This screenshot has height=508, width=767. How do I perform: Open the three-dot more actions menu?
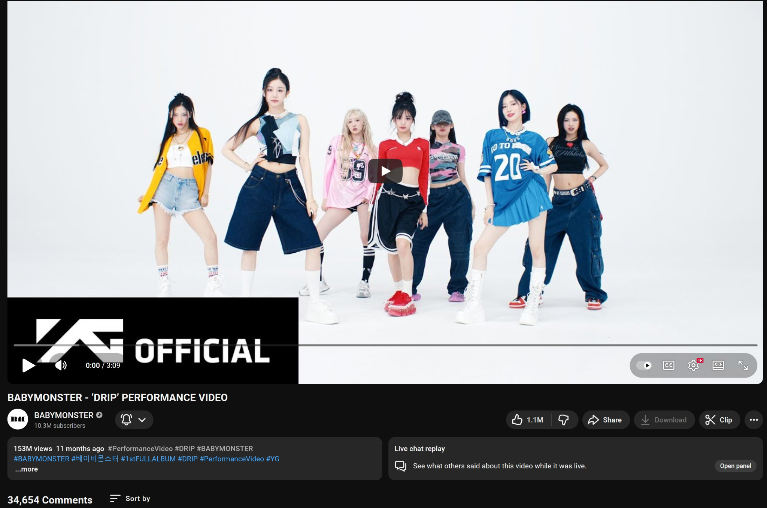[x=754, y=420]
